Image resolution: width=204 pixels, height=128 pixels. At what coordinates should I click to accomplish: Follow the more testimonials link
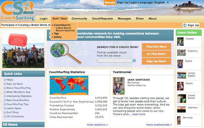click(x=159, y=125)
